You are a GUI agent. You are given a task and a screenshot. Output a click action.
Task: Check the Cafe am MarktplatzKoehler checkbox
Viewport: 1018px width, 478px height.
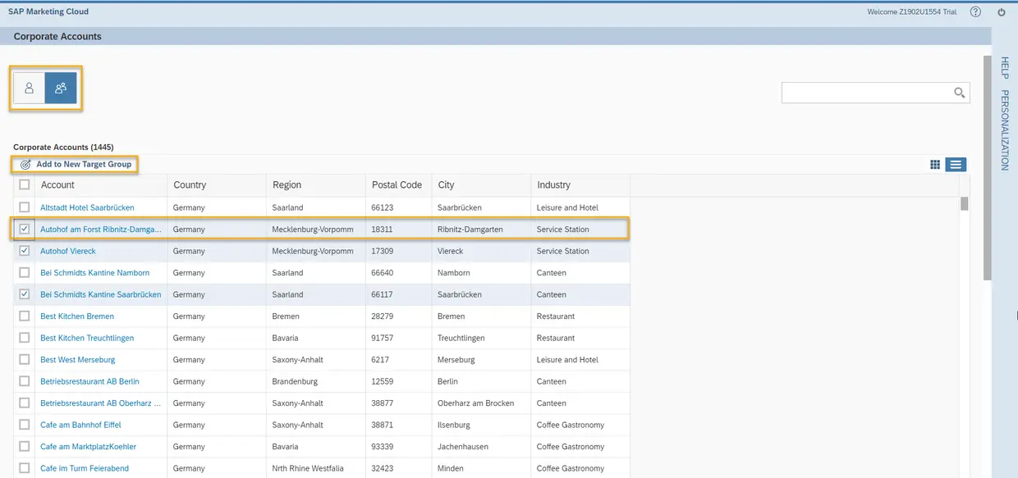point(25,446)
